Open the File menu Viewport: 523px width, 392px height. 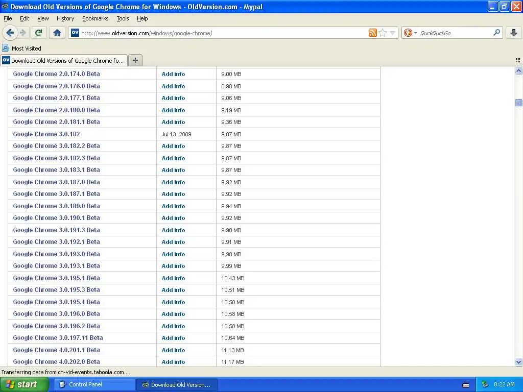click(8, 18)
